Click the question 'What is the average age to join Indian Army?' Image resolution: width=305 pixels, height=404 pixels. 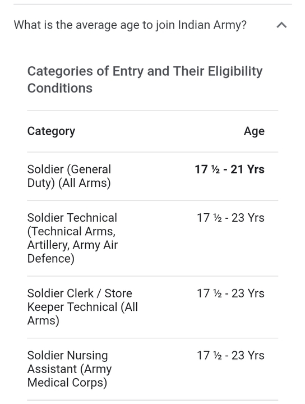pos(130,25)
